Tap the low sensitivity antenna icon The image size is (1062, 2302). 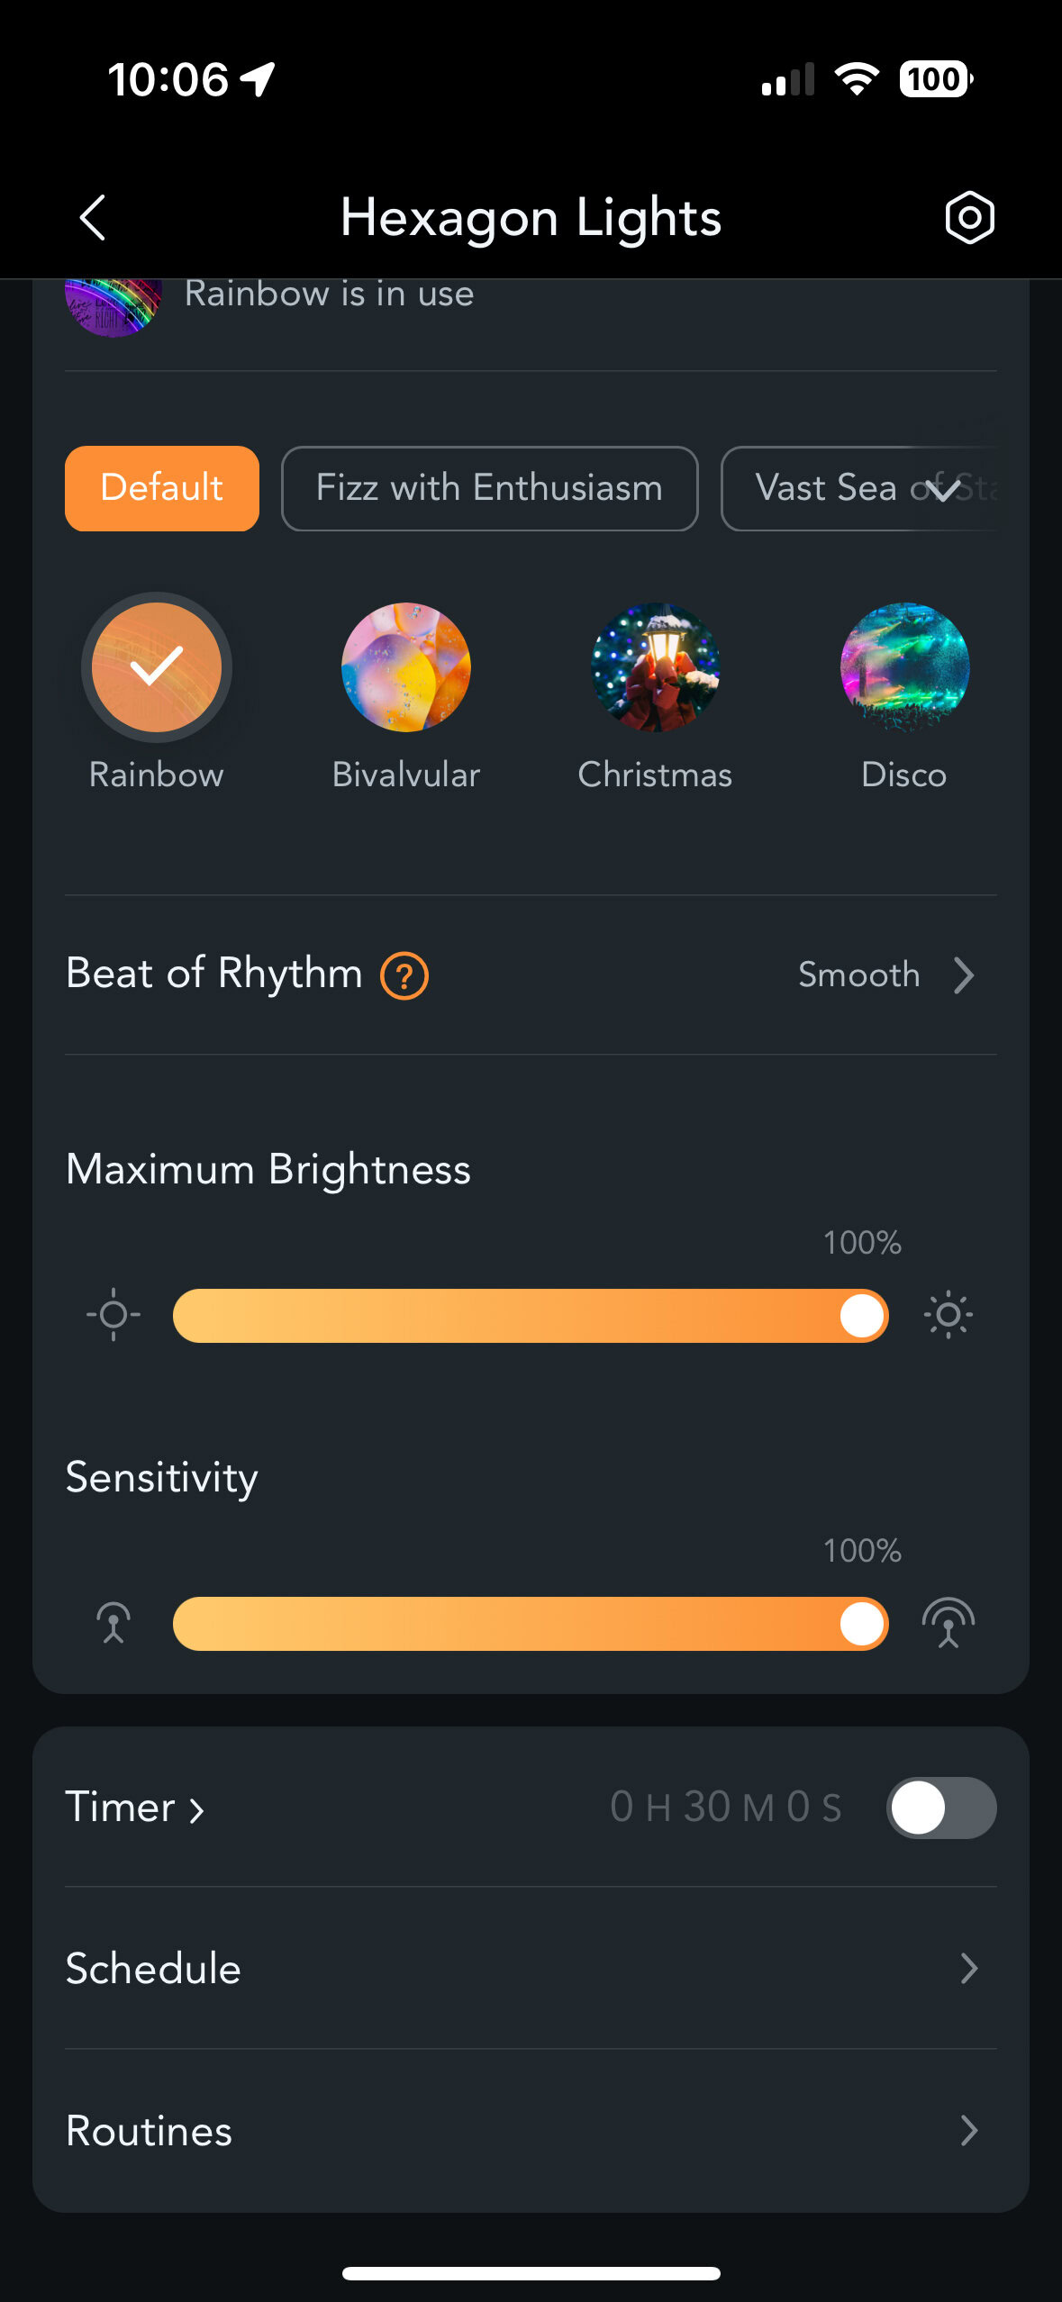click(113, 1623)
